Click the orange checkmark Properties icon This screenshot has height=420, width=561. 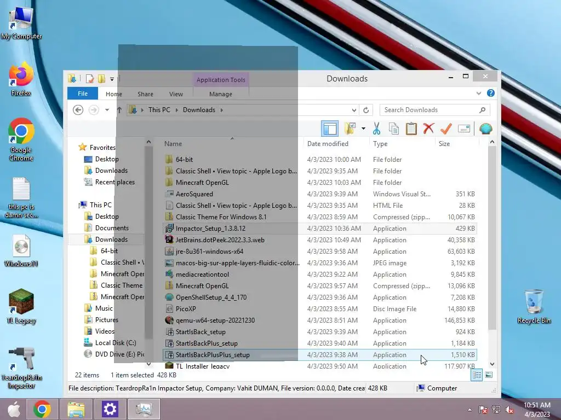tap(446, 129)
